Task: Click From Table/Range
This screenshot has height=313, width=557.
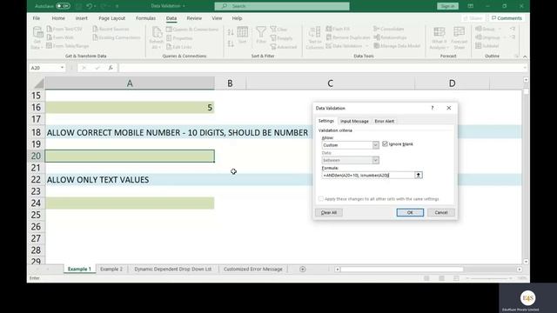Action: [68, 46]
